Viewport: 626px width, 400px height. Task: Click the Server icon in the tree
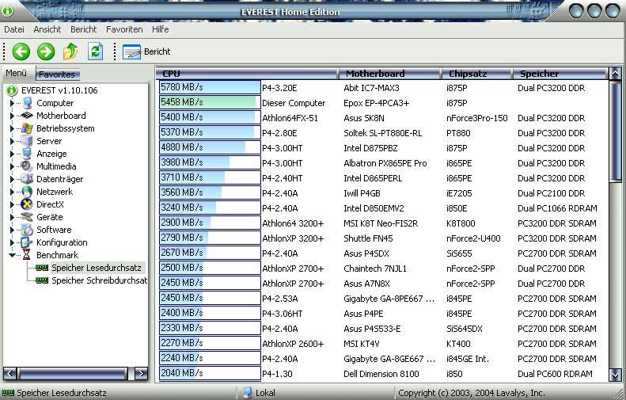[x=27, y=141]
